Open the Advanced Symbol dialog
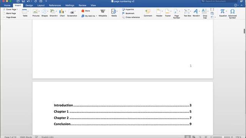The height and width of the screenshot is (138, 246). (232, 14)
